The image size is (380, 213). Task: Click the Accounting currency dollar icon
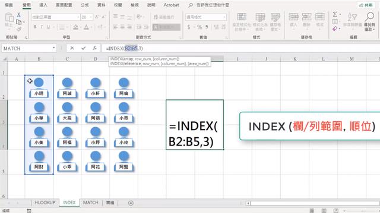189,27
